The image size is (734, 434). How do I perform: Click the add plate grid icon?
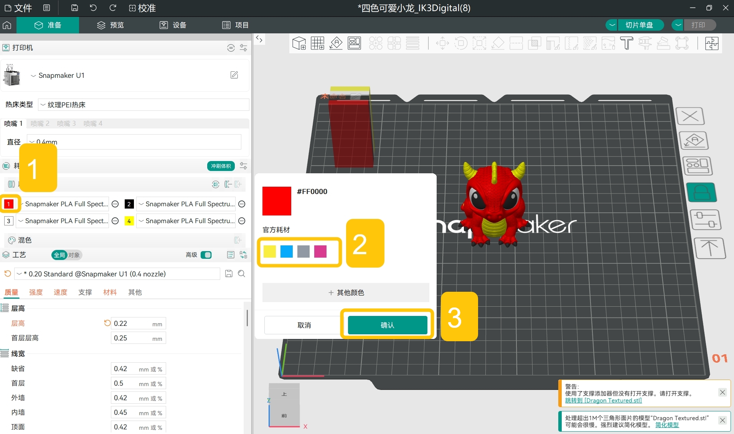coord(317,43)
